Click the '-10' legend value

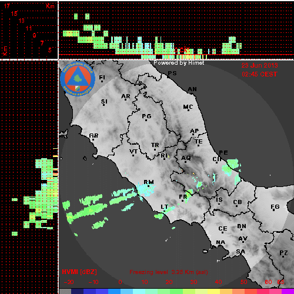[93, 282]
